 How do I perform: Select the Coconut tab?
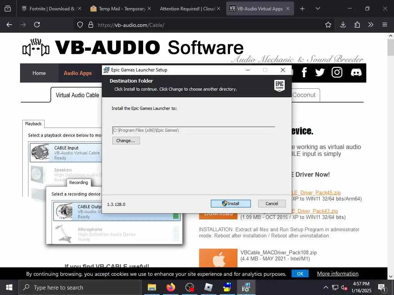tap(304, 95)
